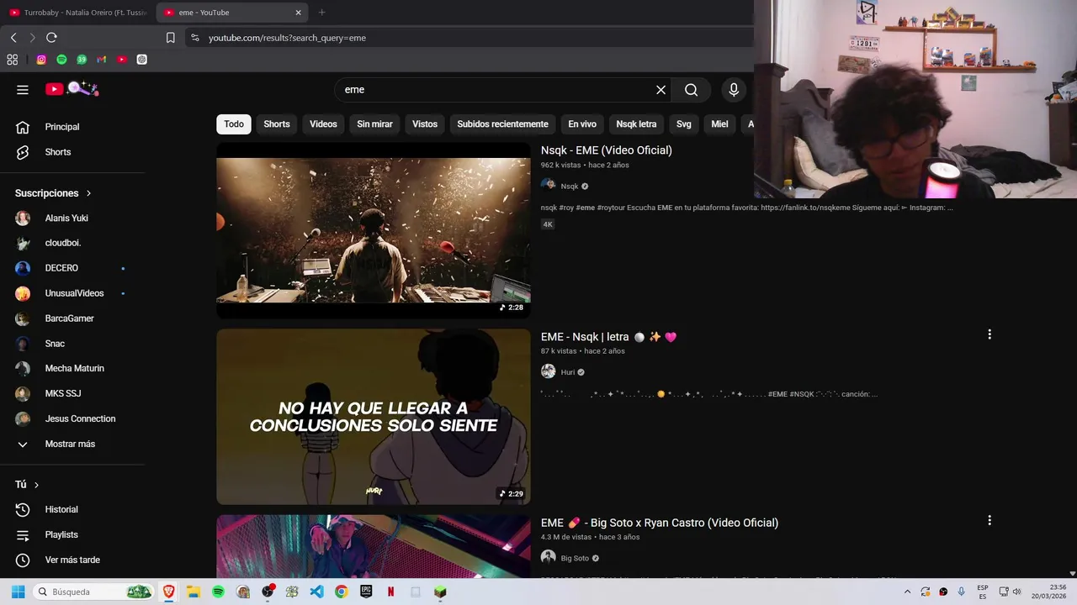Open the YouTube bookmark in bookmarks bar

pos(122,60)
